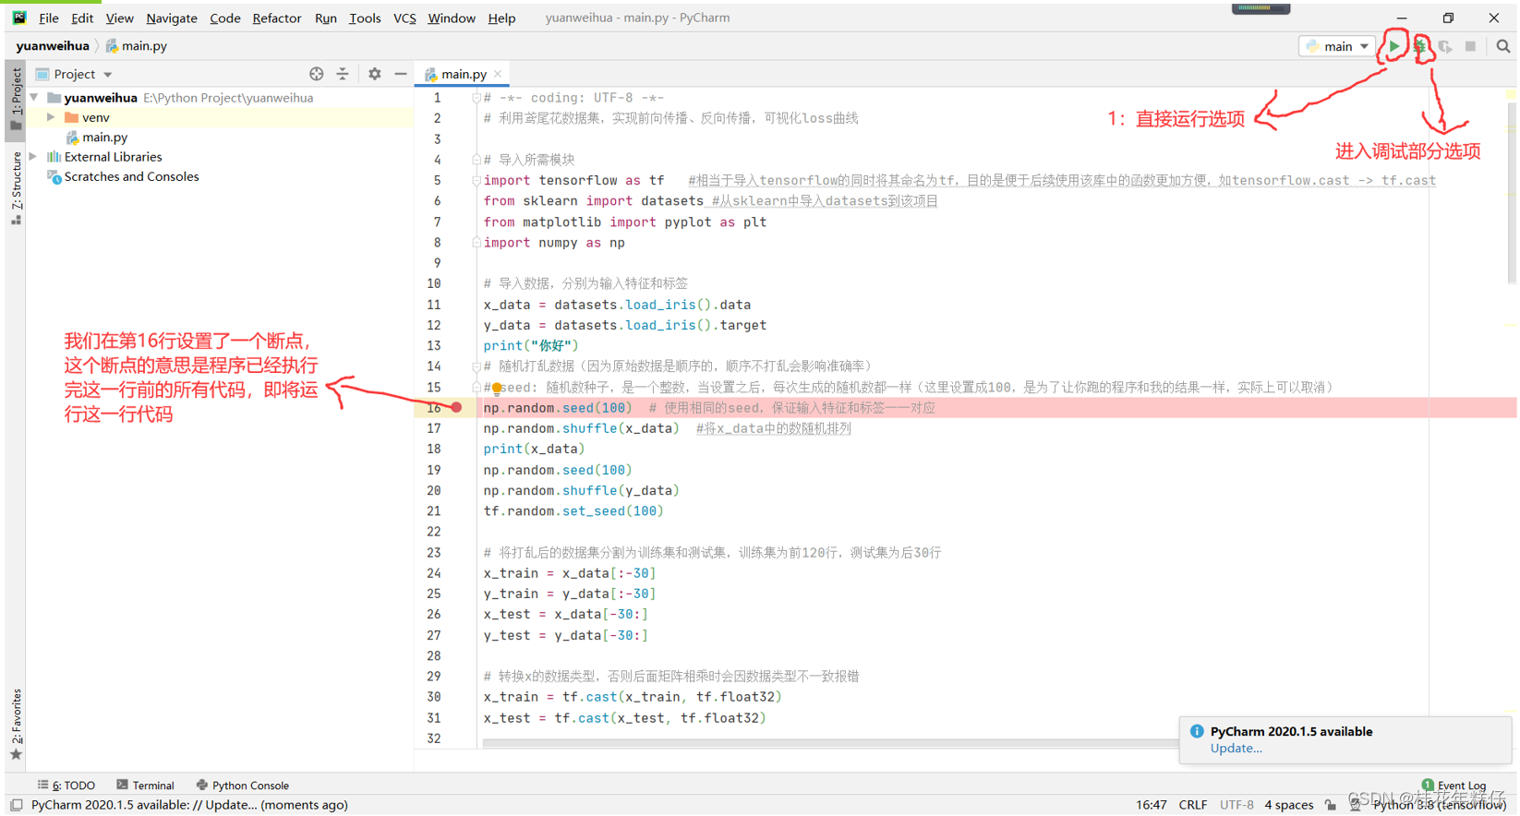Screen dimensions: 1520x816
Task: Click the locate current file target icon
Action: pos(317,74)
